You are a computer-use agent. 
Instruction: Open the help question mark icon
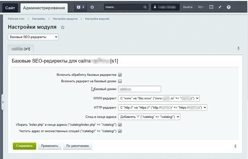[228, 7]
